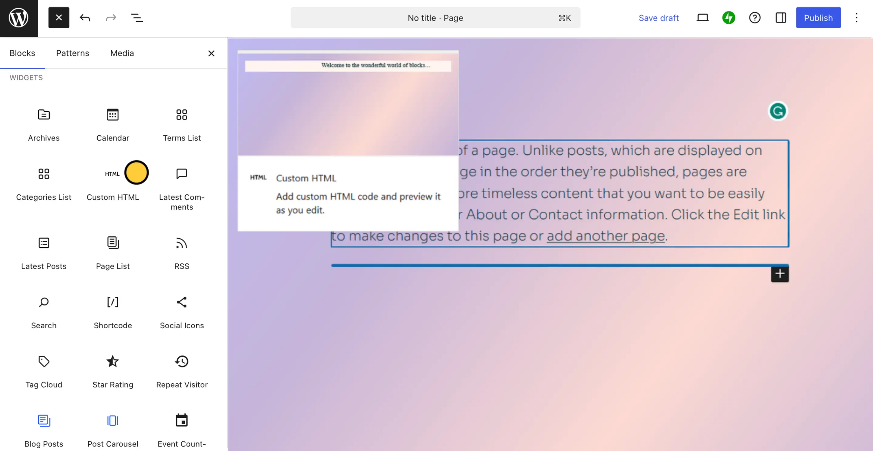Toggle the block inserter closed
The image size is (873, 451).
59,18
